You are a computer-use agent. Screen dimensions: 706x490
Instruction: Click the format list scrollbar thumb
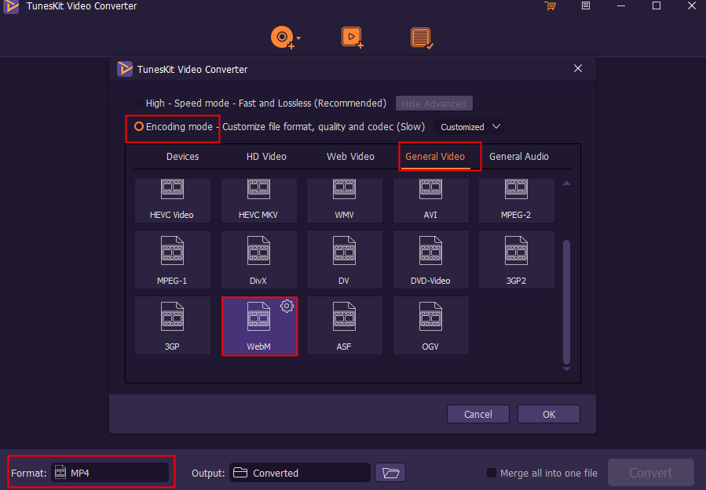(x=566, y=302)
